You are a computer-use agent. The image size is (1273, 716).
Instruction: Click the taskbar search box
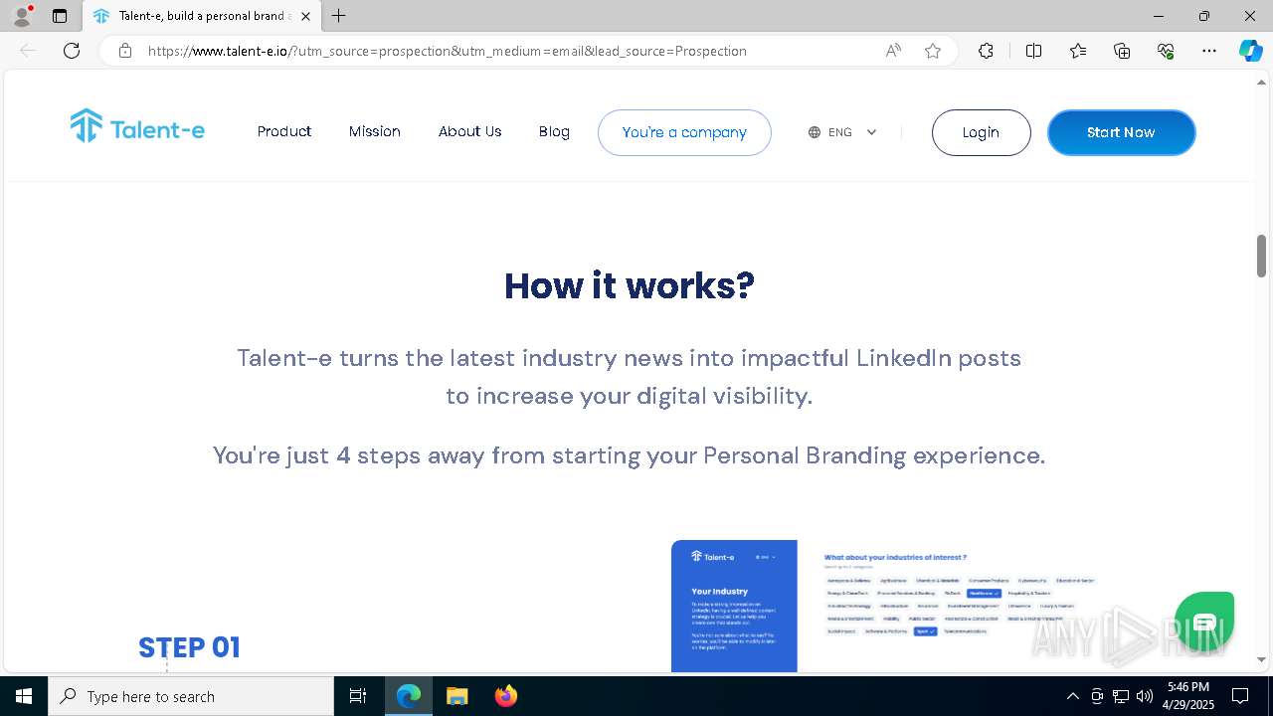(x=191, y=696)
